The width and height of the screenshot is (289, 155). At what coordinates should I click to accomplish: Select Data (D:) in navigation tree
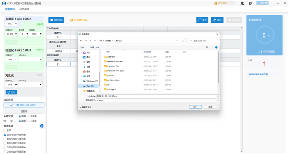click(89, 86)
